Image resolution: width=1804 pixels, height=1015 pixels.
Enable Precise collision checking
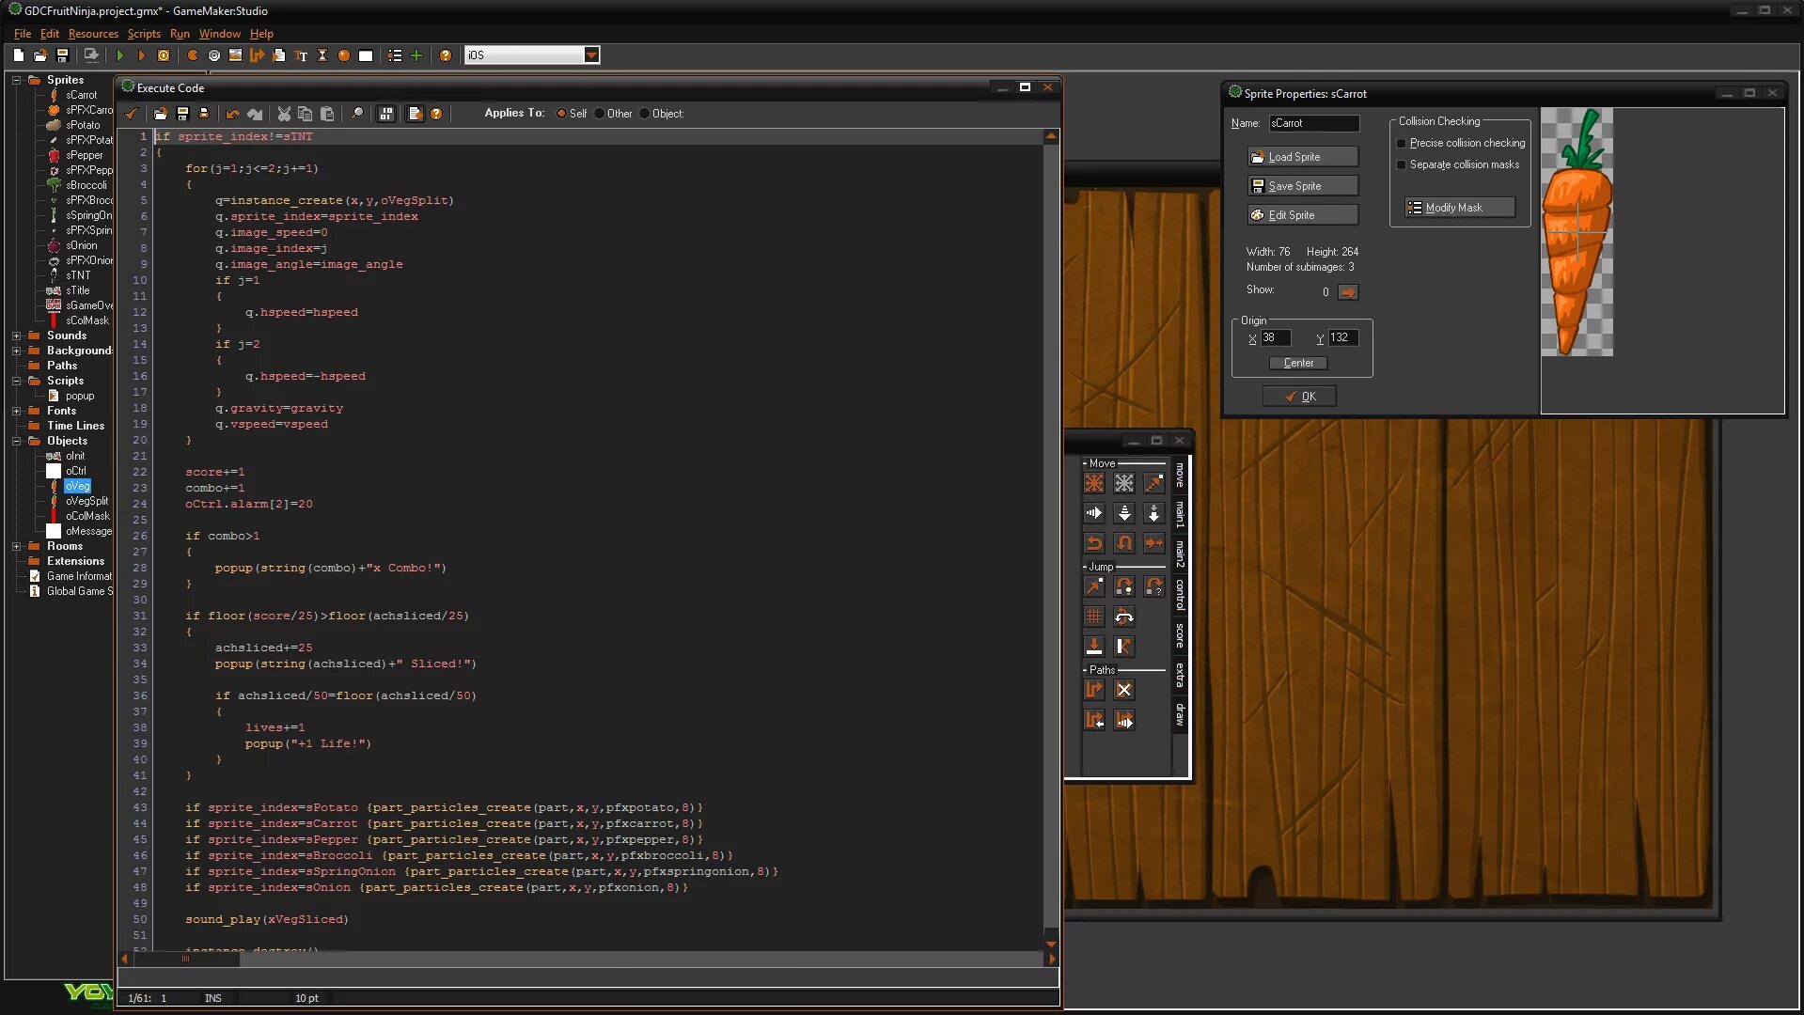(1403, 143)
